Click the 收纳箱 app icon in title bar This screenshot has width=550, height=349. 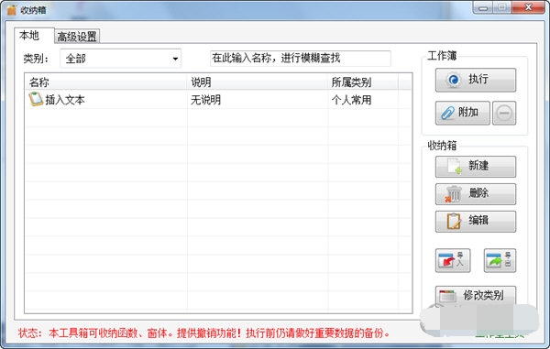12,10
